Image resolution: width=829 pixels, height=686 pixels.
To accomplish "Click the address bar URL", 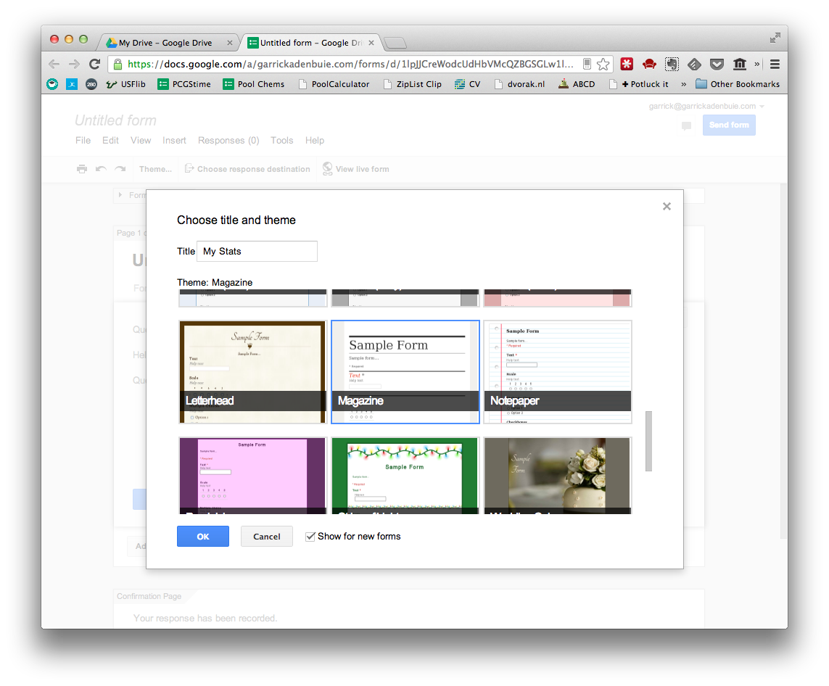I will (350, 64).
